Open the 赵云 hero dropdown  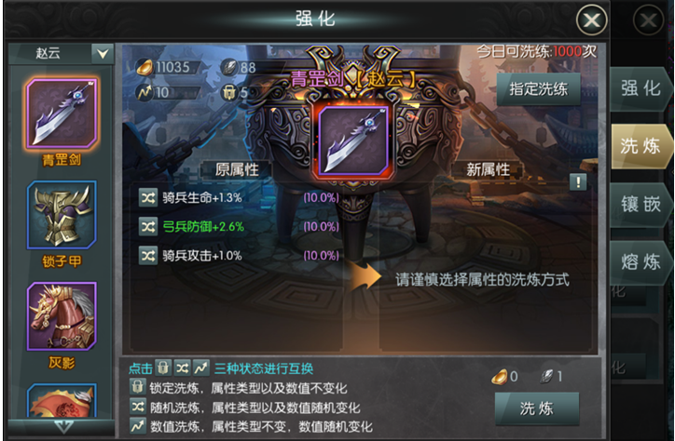(x=103, y=53)
